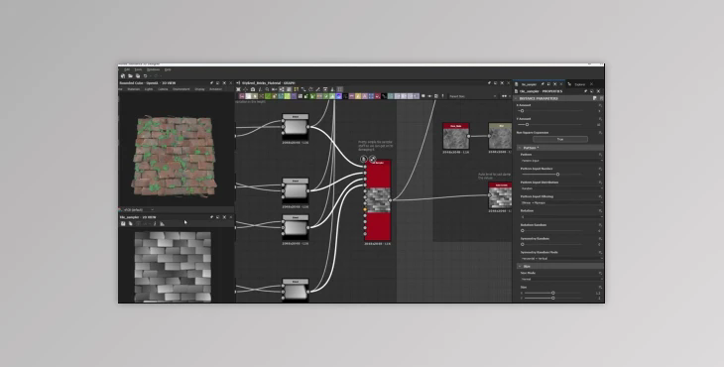Pin the GRAPH panel
Screen dimensions: 724x367
point(489,83)
